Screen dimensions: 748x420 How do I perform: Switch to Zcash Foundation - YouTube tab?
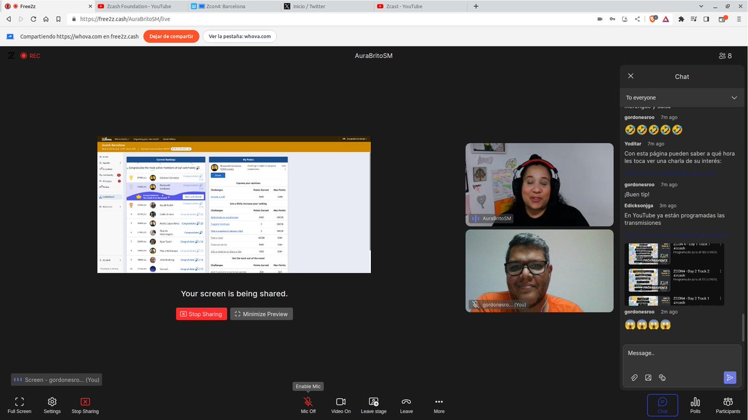[x=141, y=6]
